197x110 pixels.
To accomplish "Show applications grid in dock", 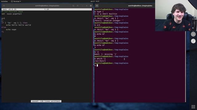I will click(x=193, y=107).
